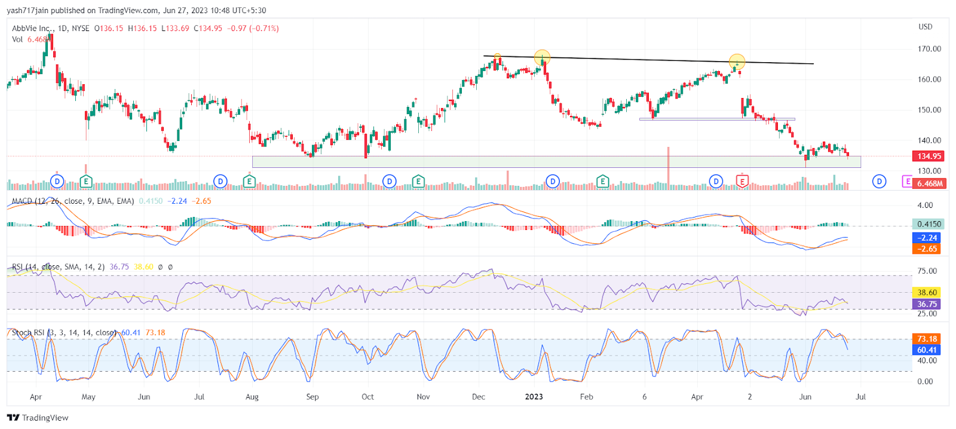Click the upcoming dividend D marker after Jul
Screen dimensions: 956x429
[879, 181]
